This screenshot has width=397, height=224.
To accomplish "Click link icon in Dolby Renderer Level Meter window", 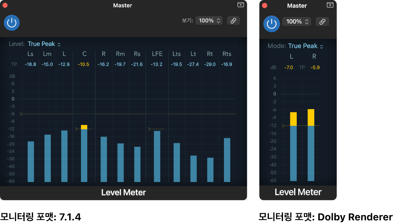I will tap(322, 22).
